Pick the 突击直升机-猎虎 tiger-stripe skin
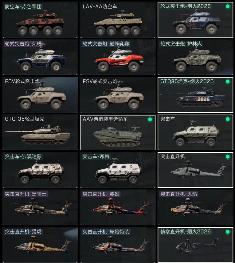 (40, 245)
